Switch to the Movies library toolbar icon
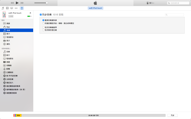Screen dimensions: 191x119 click(x=7, y=8)
